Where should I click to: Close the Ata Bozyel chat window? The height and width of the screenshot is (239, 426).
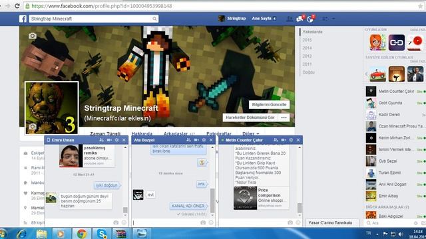point(211,140)
